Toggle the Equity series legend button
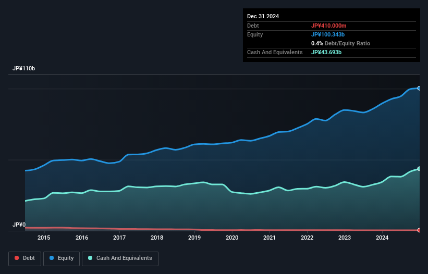This screenshot has height=274, width=428. pyautogui.click(x=62, y=258)
